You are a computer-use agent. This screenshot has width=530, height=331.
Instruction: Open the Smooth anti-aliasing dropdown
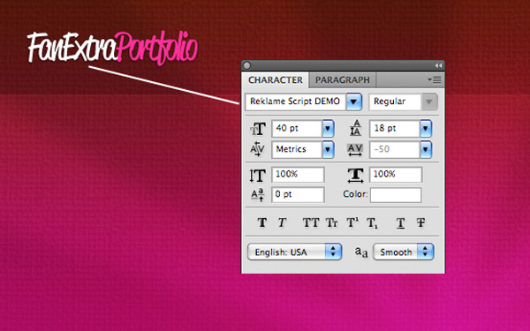(x=404, y=252)
